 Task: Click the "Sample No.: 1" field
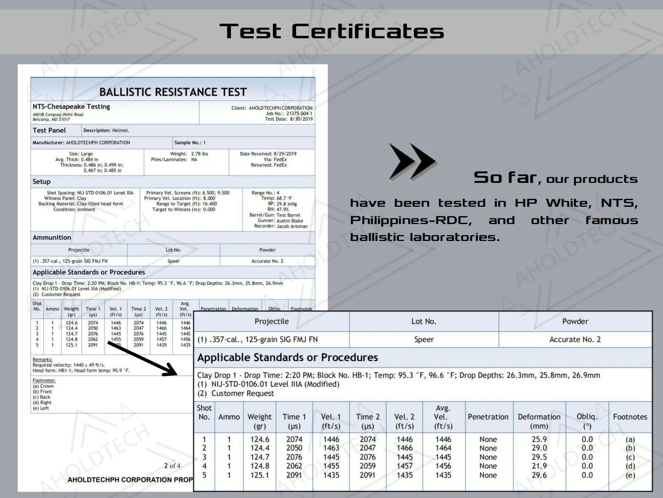[190, 143]
